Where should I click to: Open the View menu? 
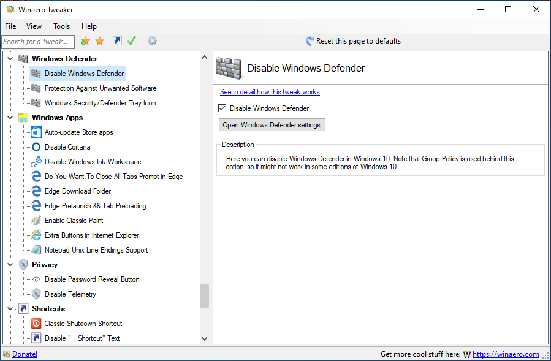point(34,26)
